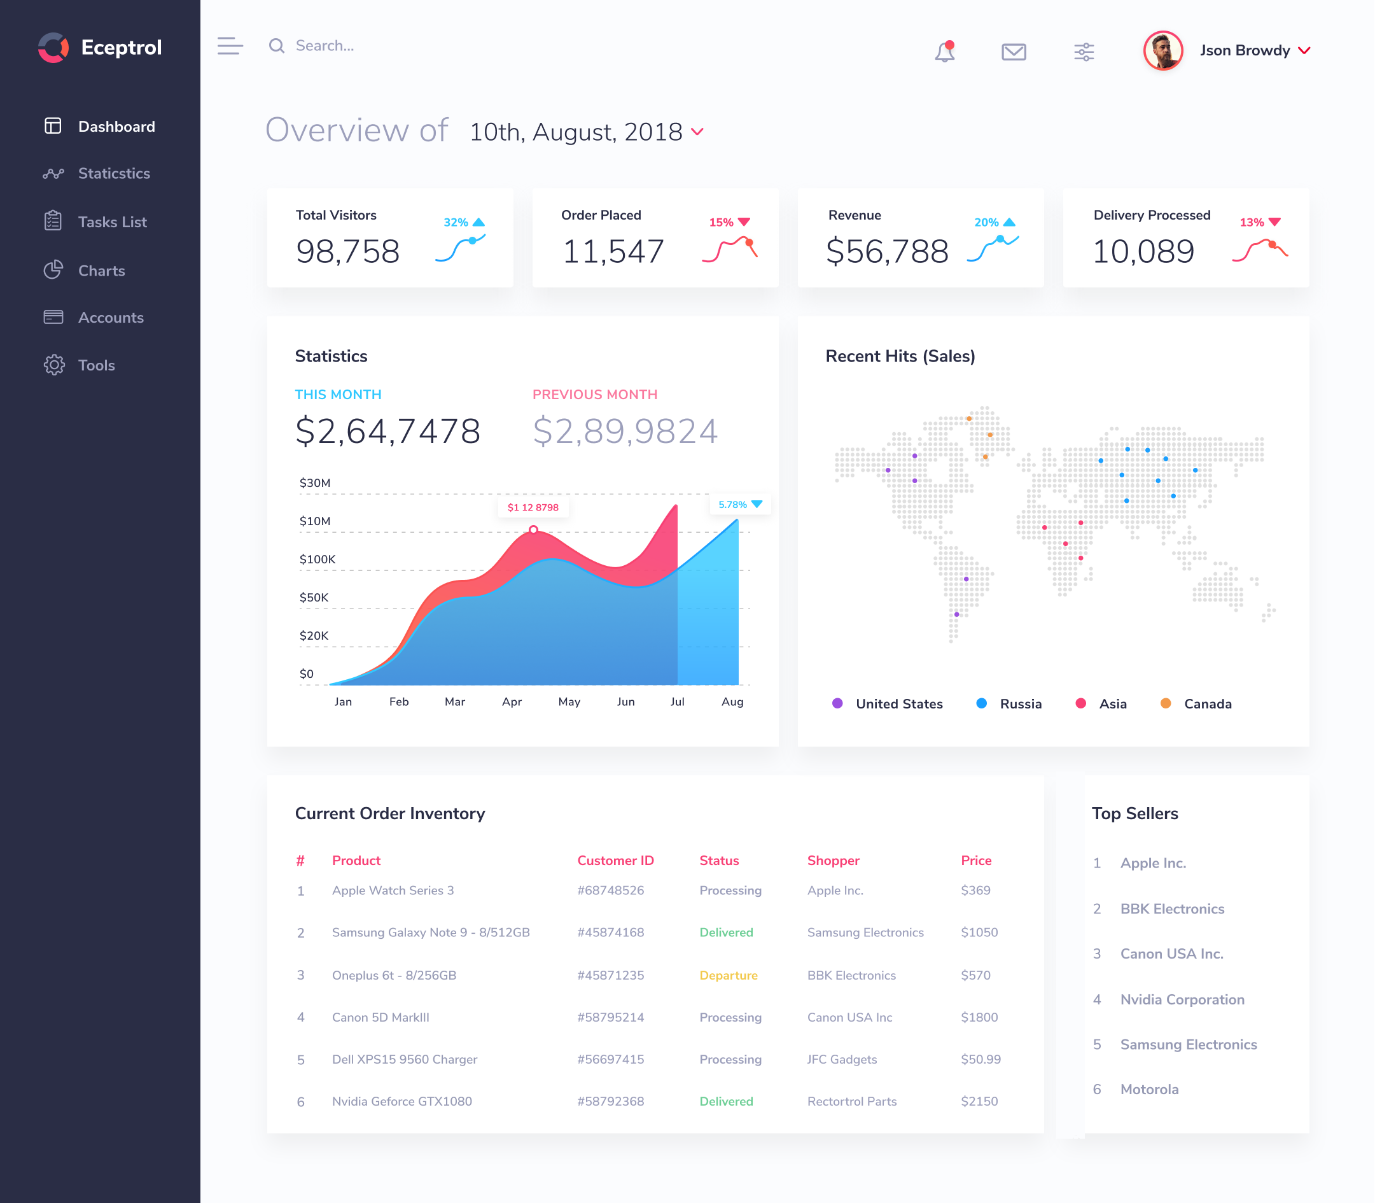Open the notifications bell icon

tap(946, 52)
